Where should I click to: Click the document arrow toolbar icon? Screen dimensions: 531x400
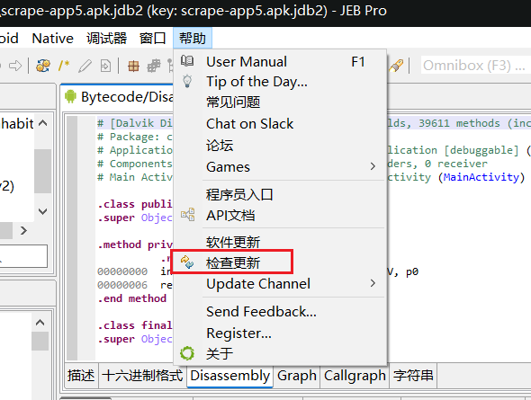[x=105, y=66]
